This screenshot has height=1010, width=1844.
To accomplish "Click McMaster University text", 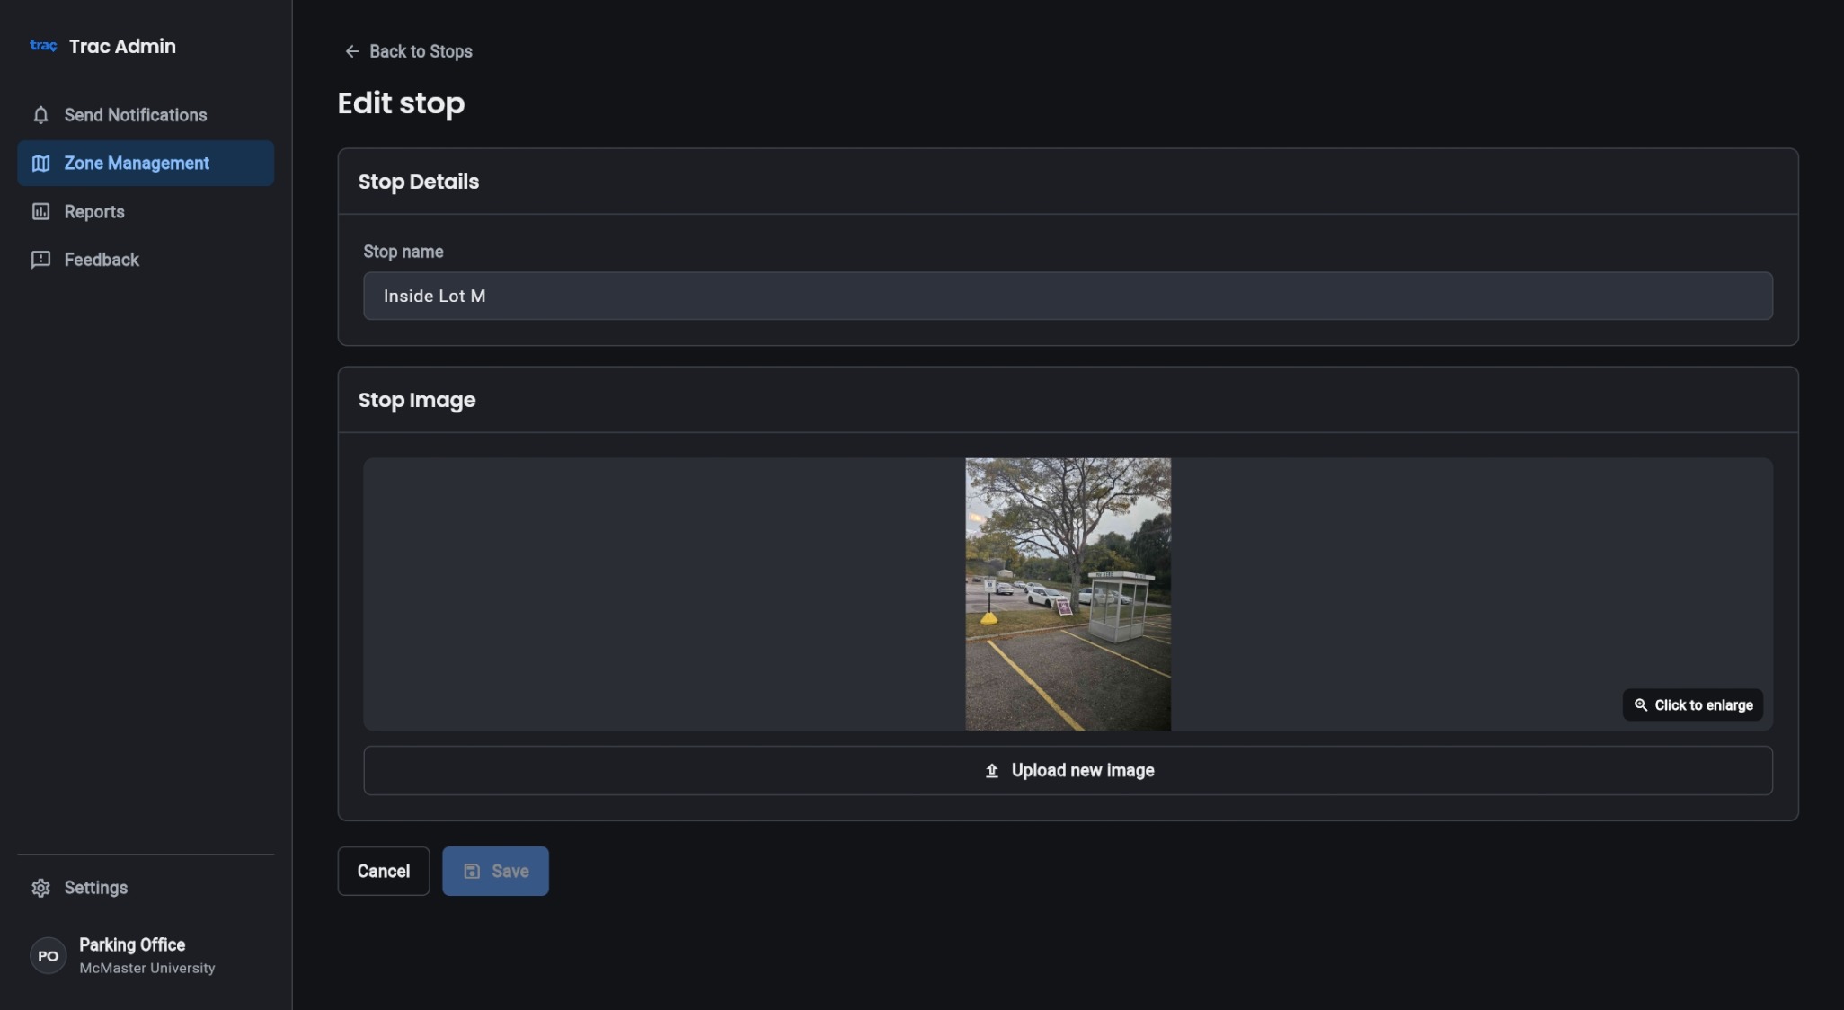I will click(x=147, y=969).
